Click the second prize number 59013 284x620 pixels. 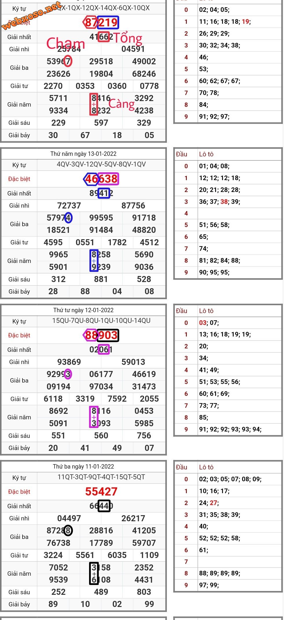coord(133,362)
